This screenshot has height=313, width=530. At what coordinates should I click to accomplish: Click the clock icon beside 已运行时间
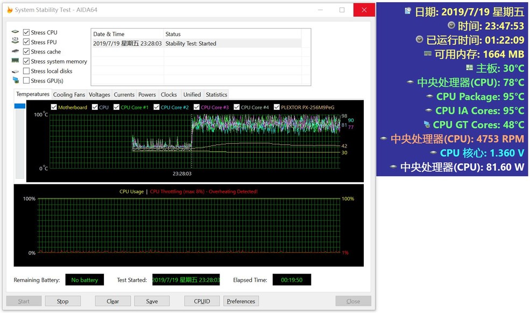[x=420, y=39]
